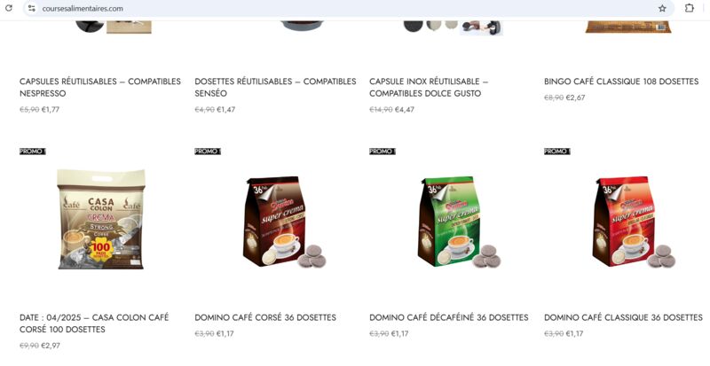Click the PROMO badge above Domino Décaféiné
Image resolution: width=710 pixels, height=366 pixels.
pyautogui.click(x=383, y=152)
